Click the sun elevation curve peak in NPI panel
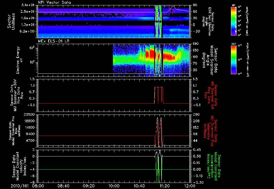 [x=173, y=6]
